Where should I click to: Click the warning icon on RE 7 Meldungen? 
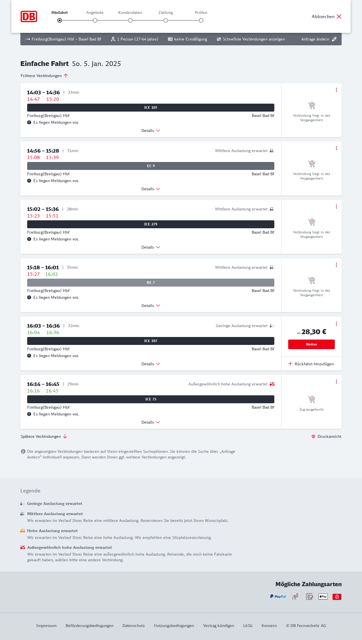point(29,297)
